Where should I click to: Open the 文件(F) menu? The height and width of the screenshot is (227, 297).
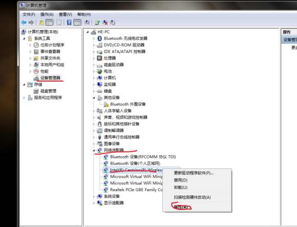29,14
